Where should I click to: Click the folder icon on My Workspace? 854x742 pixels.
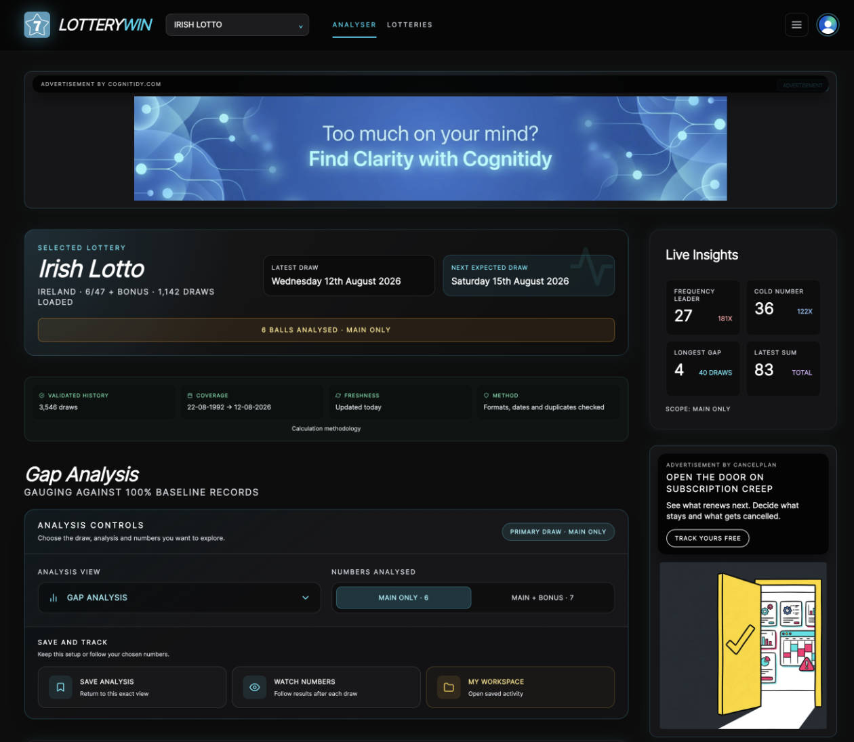click(x=449, y=687)
